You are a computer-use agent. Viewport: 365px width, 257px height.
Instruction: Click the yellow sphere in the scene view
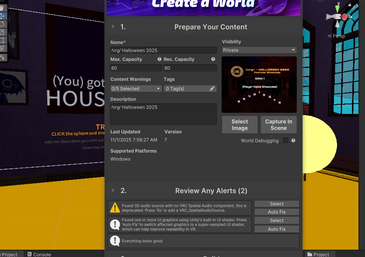point(319,144)
